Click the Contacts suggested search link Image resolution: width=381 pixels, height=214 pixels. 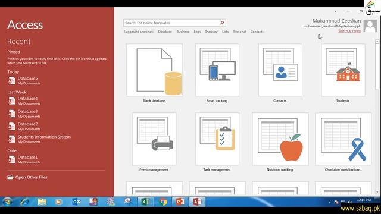[x=257, y=32]
